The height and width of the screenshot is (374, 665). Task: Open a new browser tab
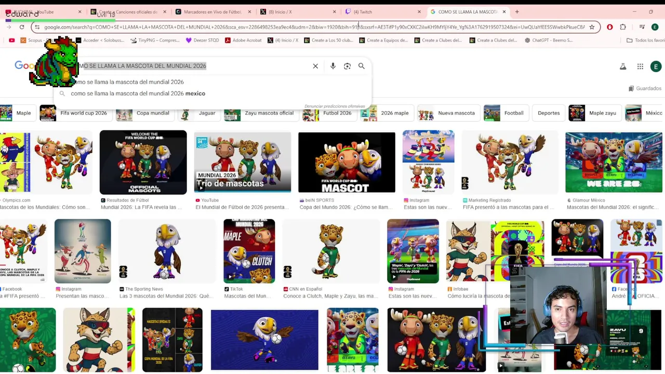(517, 11)
